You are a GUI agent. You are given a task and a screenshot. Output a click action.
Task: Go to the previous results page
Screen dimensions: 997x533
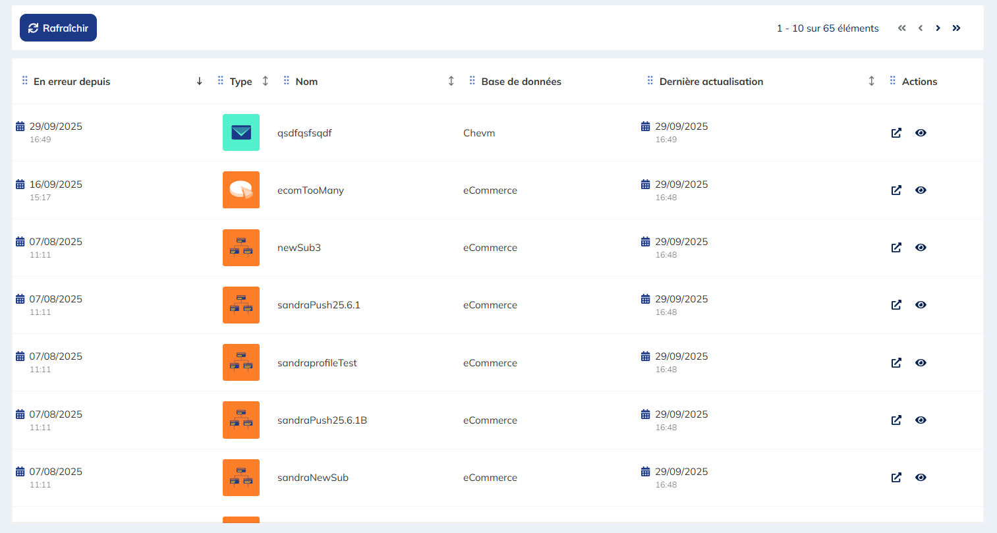(920, 28)
